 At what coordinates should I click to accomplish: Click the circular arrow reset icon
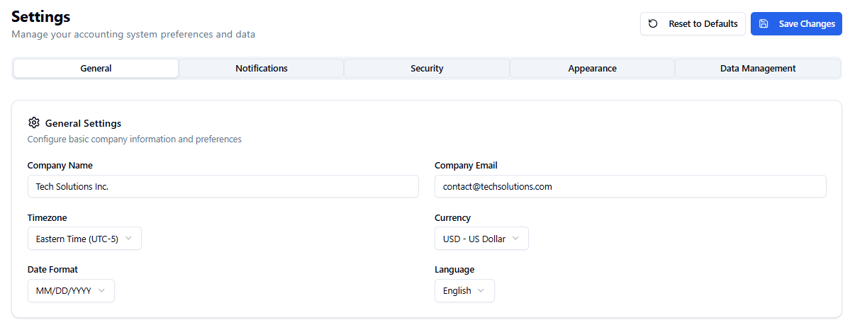pos(653,23)
